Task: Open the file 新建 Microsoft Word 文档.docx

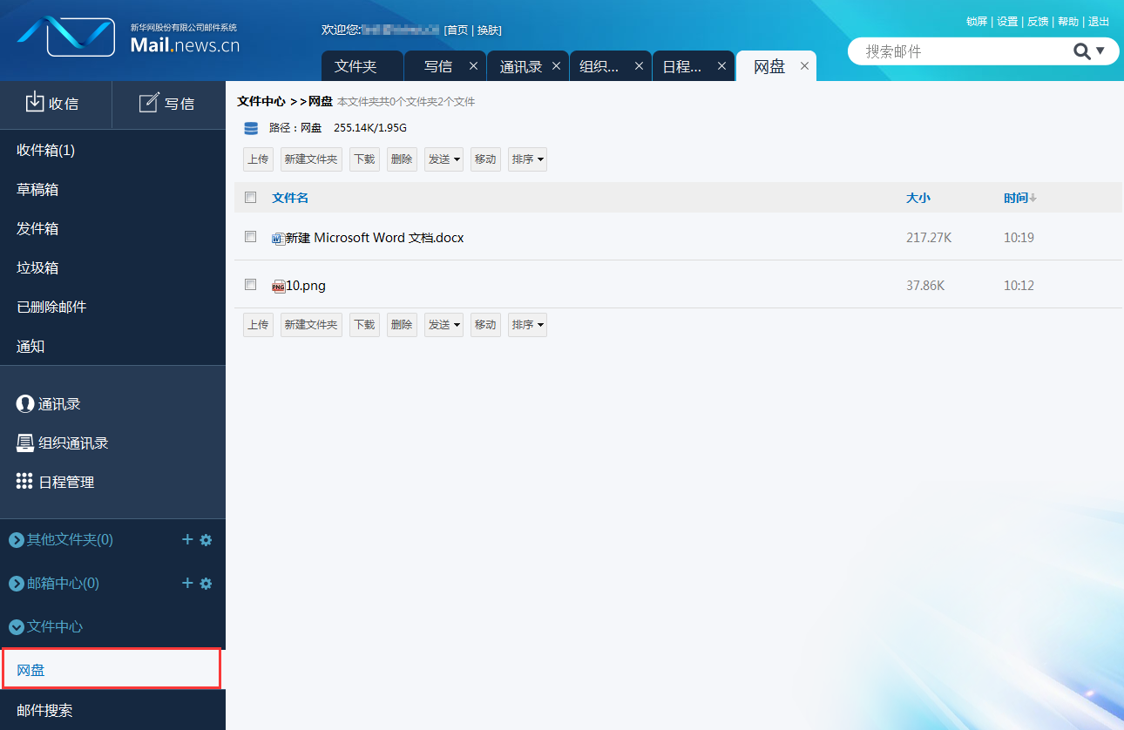Action: coord(375,238)
